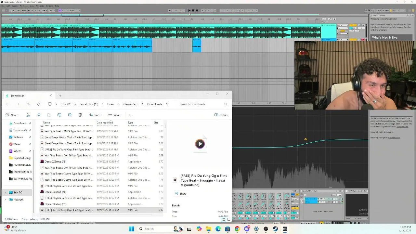Sort the file list by the Name column

(x=46, y=123)
